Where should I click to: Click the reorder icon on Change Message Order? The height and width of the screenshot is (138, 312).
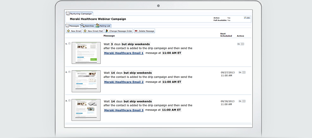(107, 31)
